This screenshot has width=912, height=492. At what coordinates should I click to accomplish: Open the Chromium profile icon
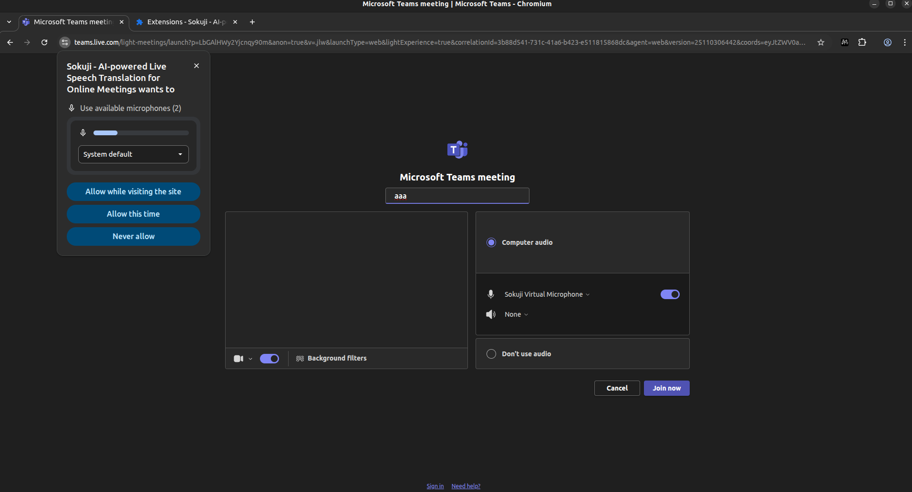point(888,42)
